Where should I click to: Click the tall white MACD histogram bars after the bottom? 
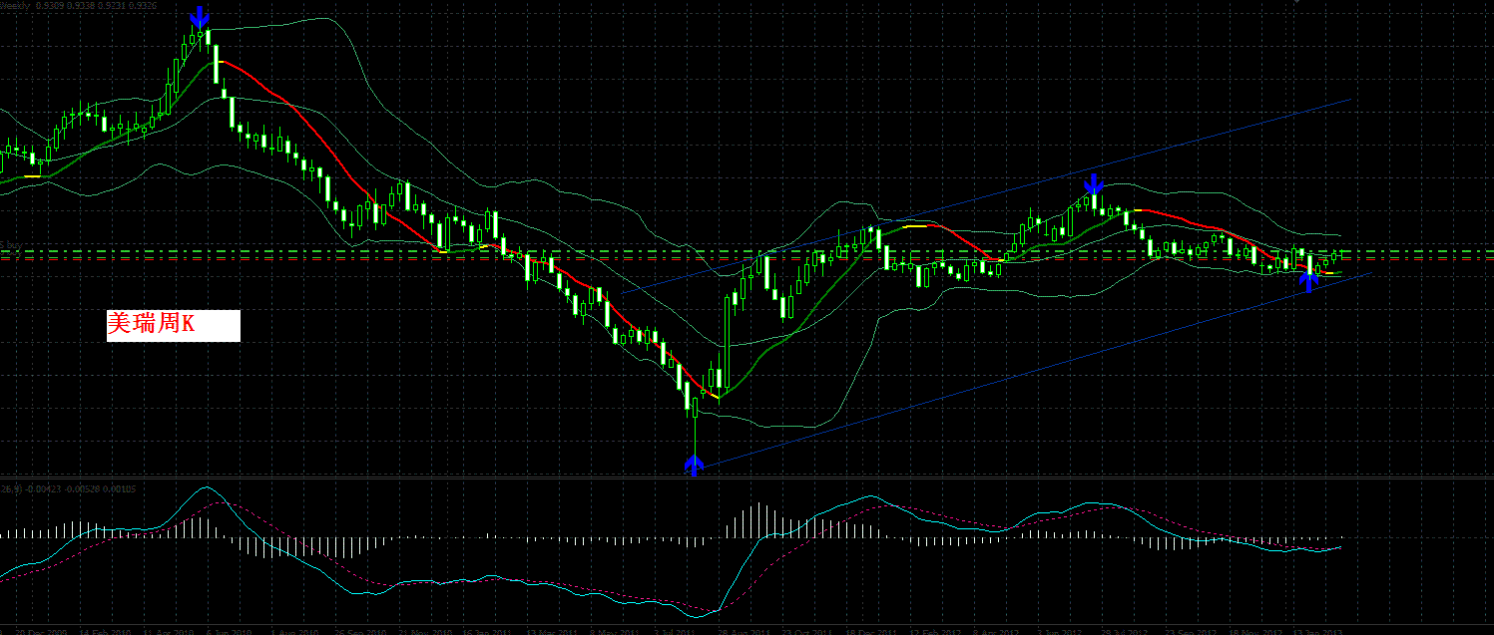tap(756, 521)
